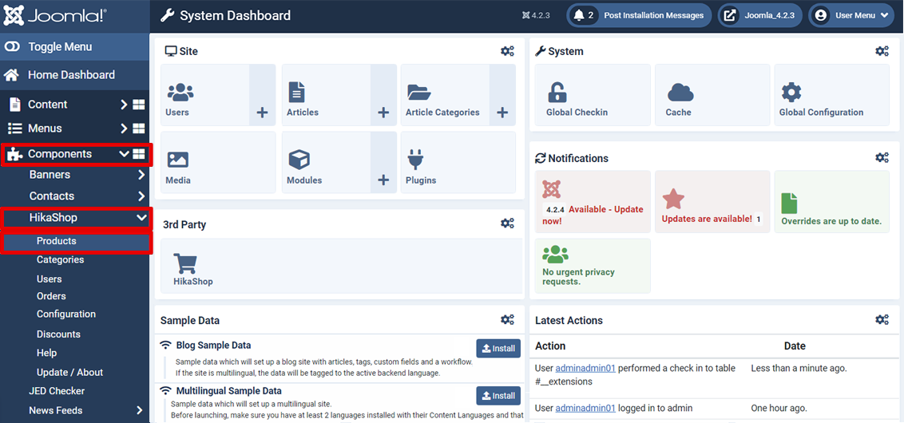The width and height of the screenshot is (904, 423).
Task: Expand the Menus submenu chevron
Action: [123, 128]
